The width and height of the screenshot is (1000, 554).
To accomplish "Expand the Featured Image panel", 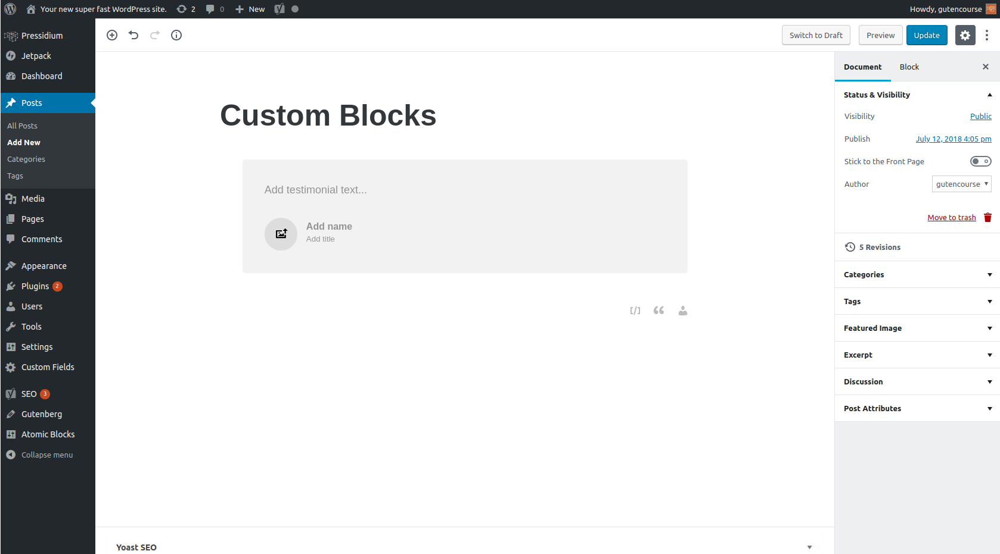I will (917, 328).
